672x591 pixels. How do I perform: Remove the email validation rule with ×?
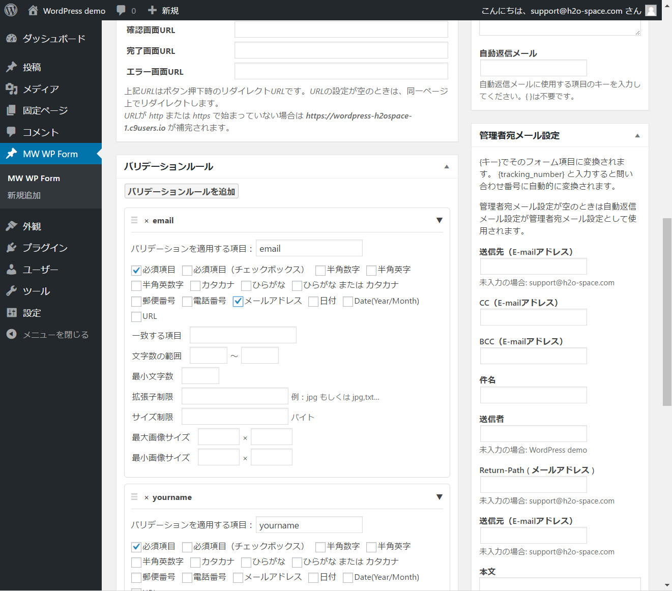coord(147,221)
